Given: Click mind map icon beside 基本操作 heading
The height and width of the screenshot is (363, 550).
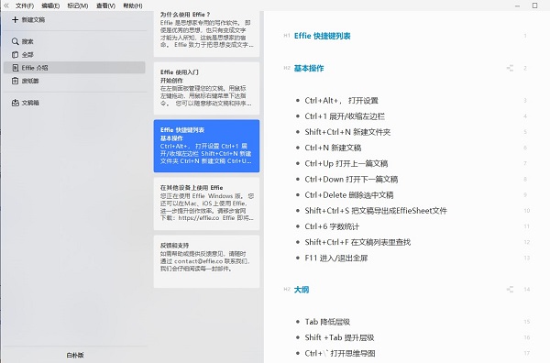Looking at the screenshot, I should pos(510,68).
